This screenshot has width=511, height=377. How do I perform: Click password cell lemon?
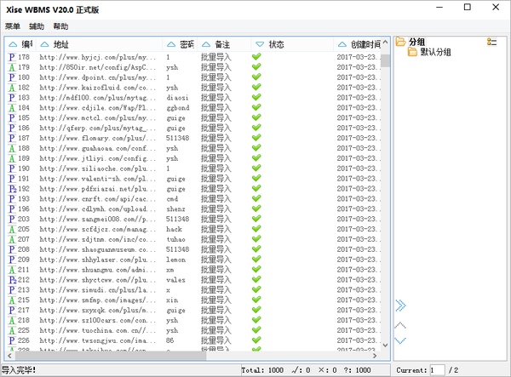[175, 260]
